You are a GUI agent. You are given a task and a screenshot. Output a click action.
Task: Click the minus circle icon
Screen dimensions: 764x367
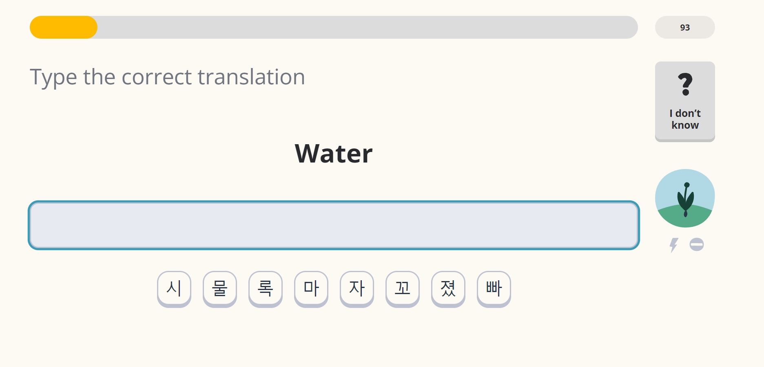[x=697, y=244]
